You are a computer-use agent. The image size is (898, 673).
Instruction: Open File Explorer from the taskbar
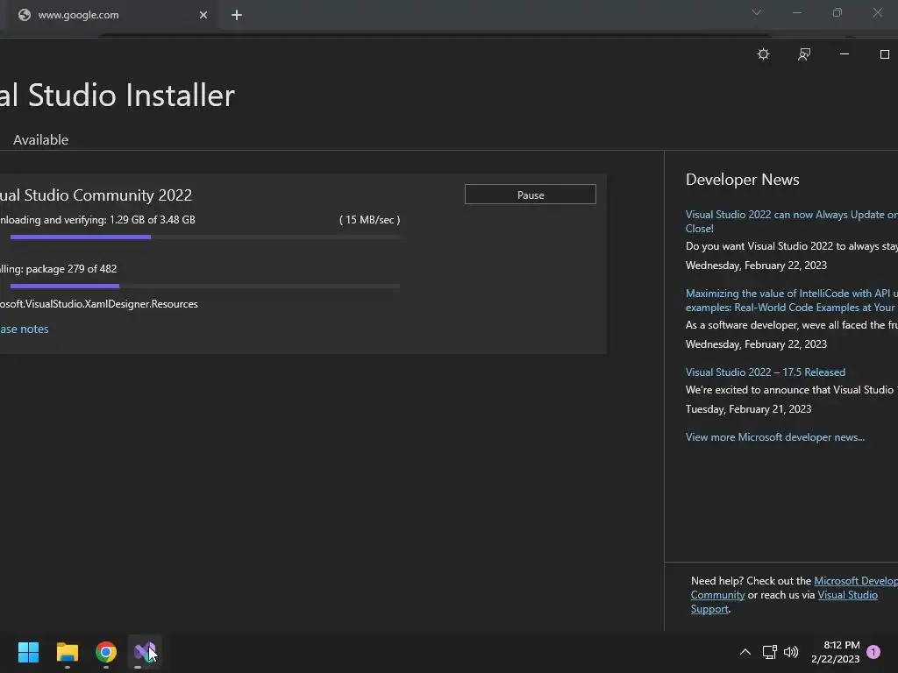67,652
